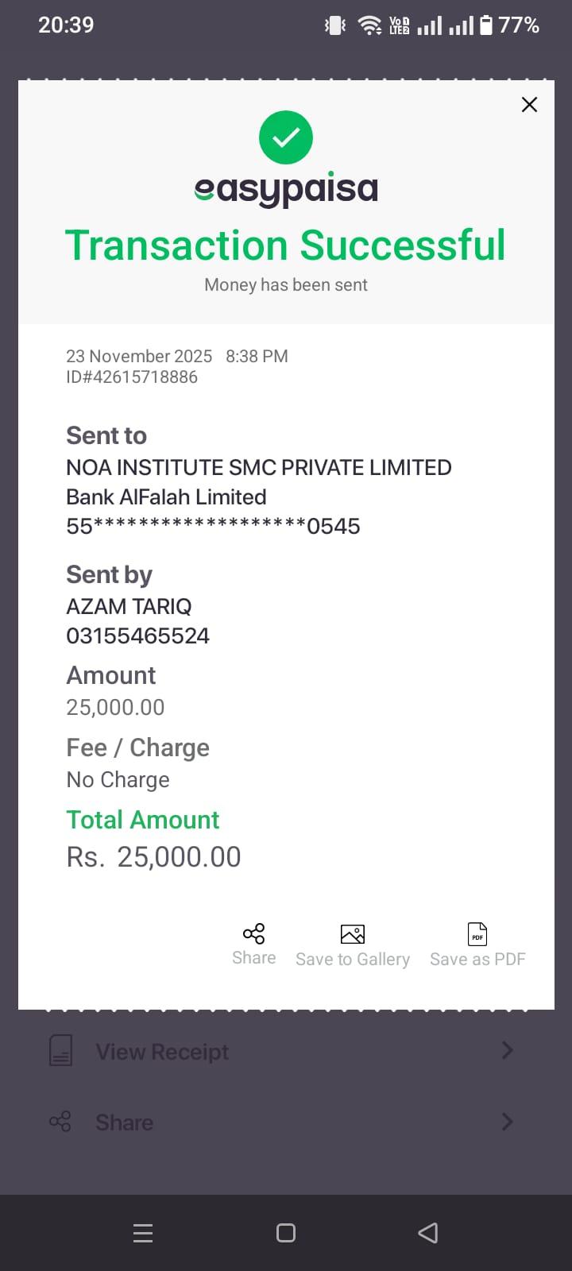Tap the receipt Share network icon
Screen dimensions: 572x1271
pyautogui.click(x=253, y=933)
